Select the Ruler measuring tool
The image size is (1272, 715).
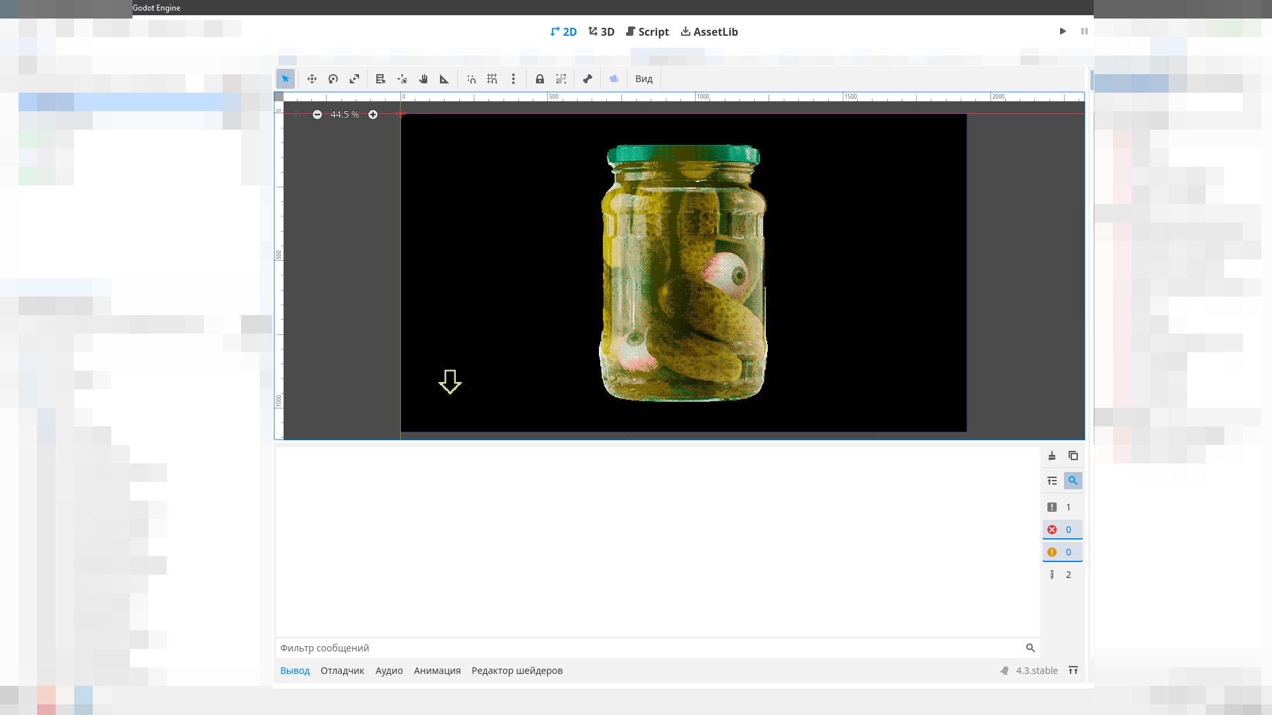pos(445,79)
